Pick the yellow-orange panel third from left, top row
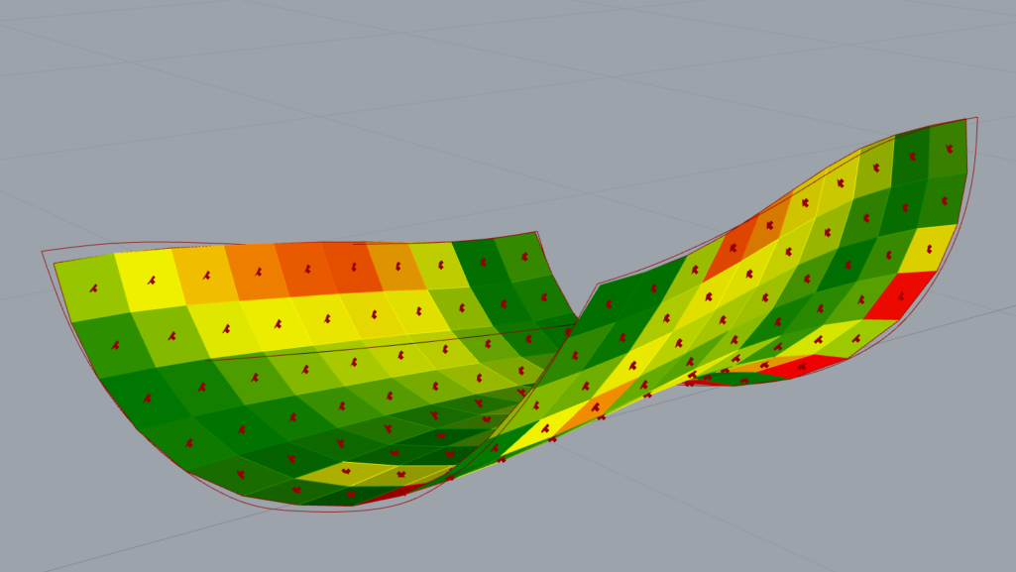 [x=204, y=274]
